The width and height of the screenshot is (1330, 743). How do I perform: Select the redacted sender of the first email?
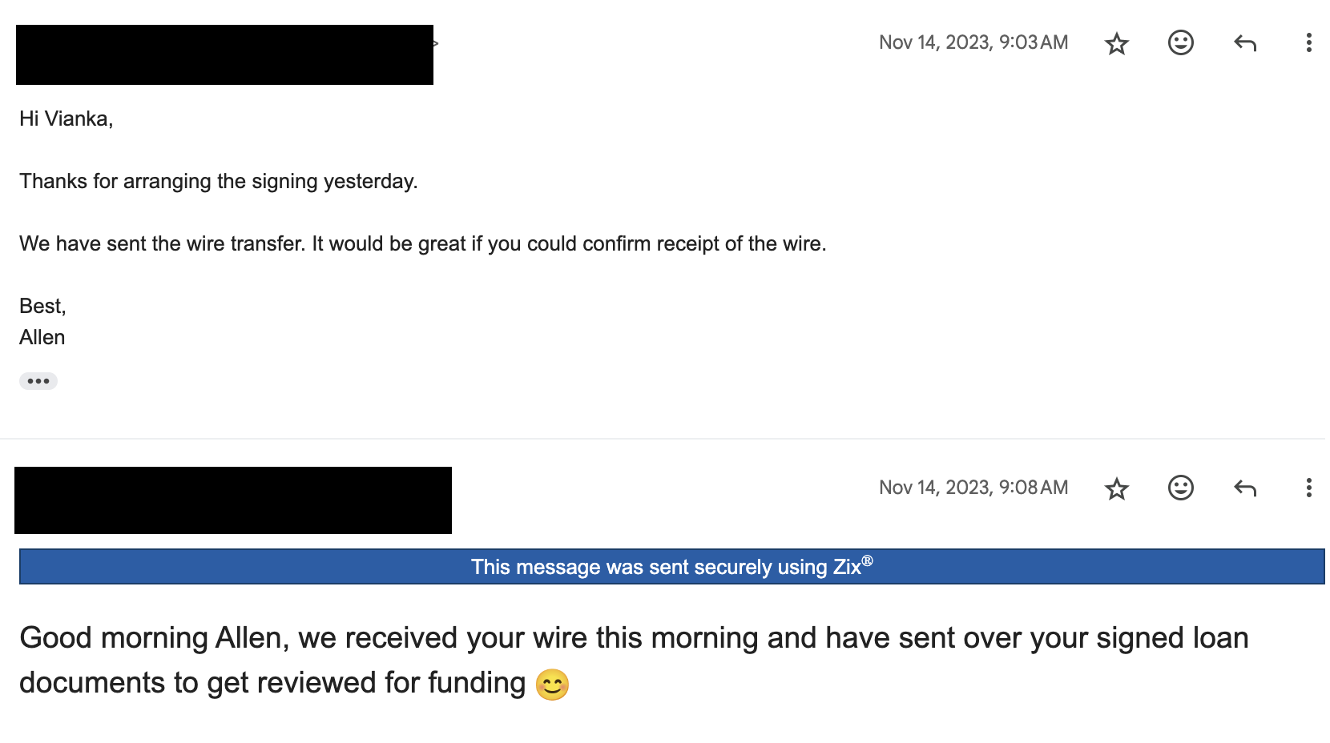click(x=224, y=54)
